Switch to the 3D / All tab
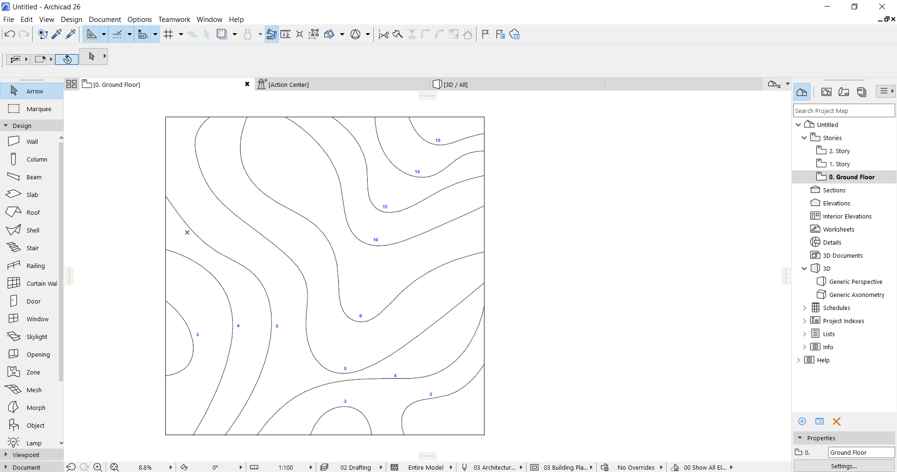This screenshot has height=472, width=897. (x=456, y=85)
